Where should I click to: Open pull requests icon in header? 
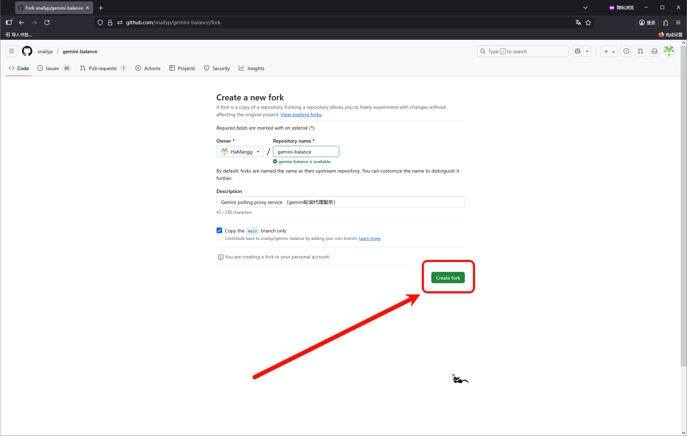pos(640,51)
